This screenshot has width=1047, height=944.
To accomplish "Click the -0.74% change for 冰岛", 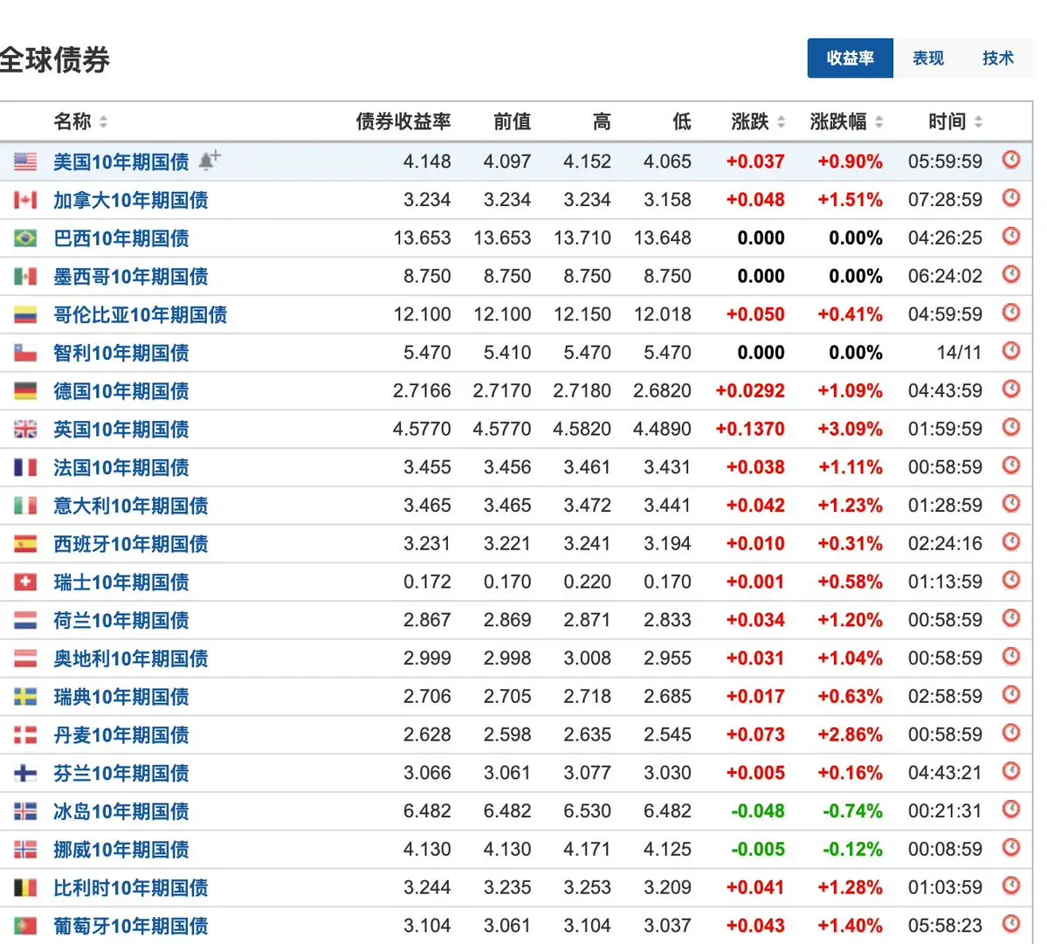I will point(852,811).
